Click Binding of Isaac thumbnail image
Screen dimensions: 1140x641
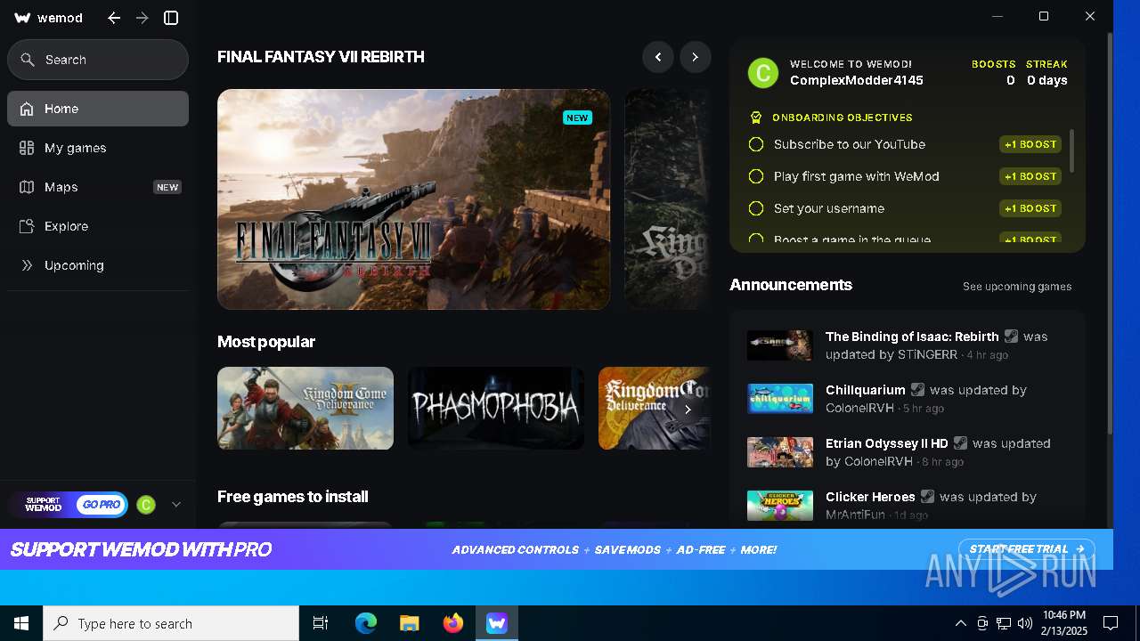click(x=780, y=345)
